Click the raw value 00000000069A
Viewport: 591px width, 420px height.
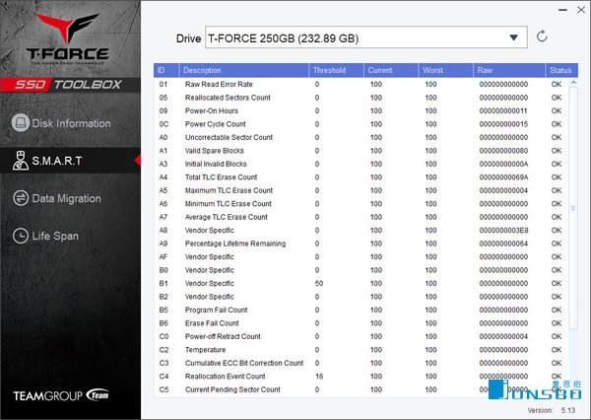tap(503, 177)
